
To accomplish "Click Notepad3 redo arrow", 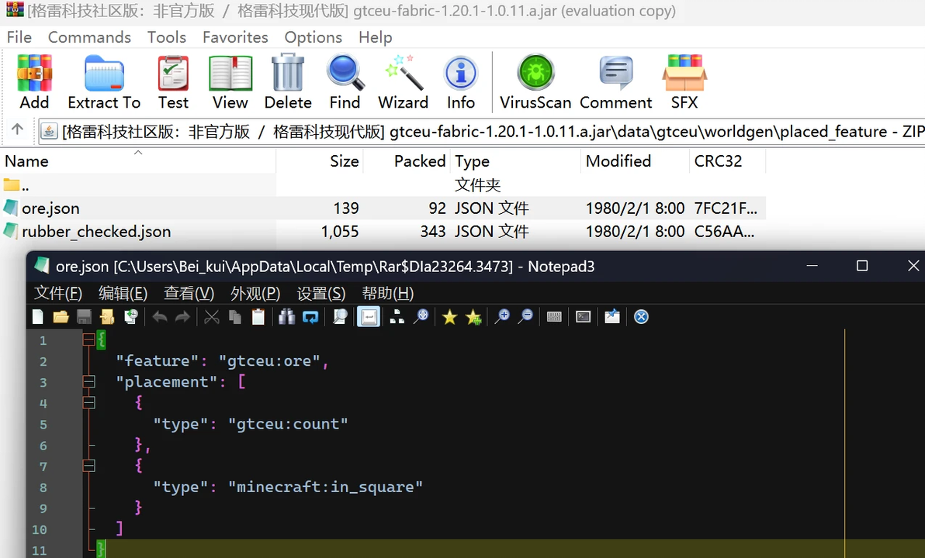I will tap(183, 317).
